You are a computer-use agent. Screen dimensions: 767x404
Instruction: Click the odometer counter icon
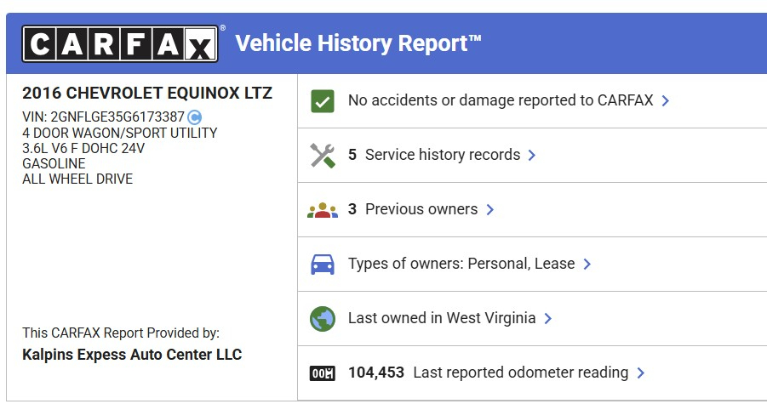322,373
